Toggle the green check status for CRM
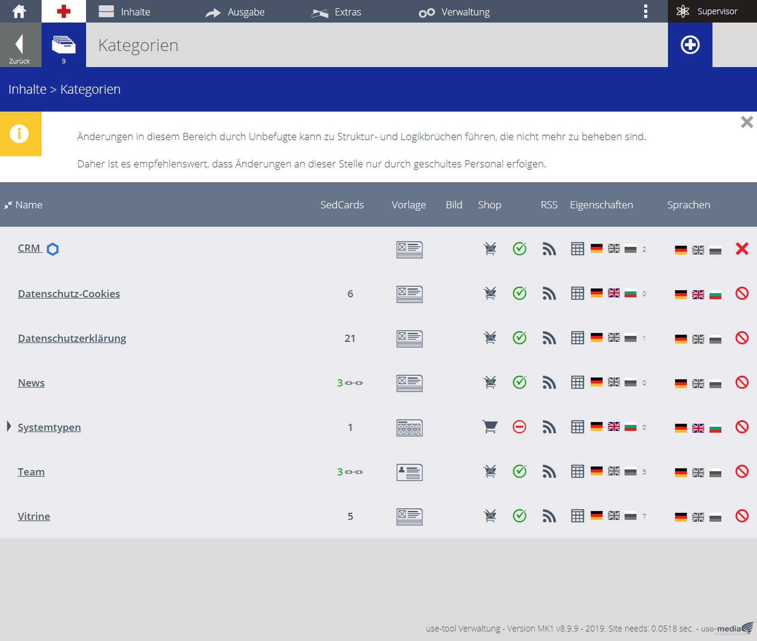Image resolution: width=757 pixels, height=641 pixels. click(519, 249)
